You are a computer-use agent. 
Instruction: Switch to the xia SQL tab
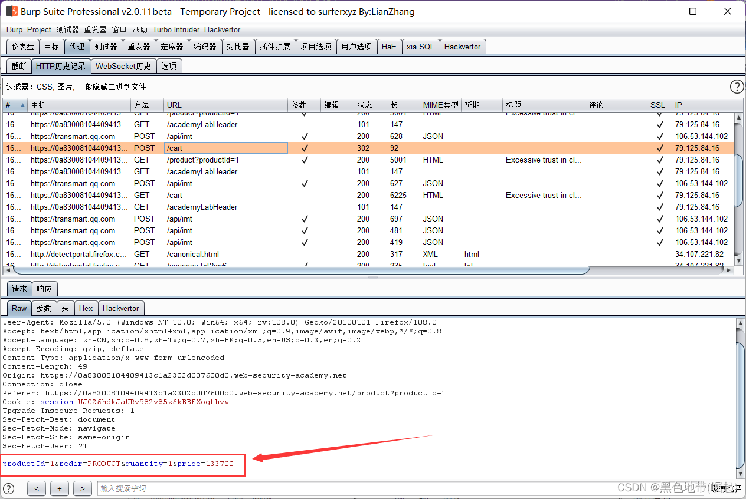point(420,47)
